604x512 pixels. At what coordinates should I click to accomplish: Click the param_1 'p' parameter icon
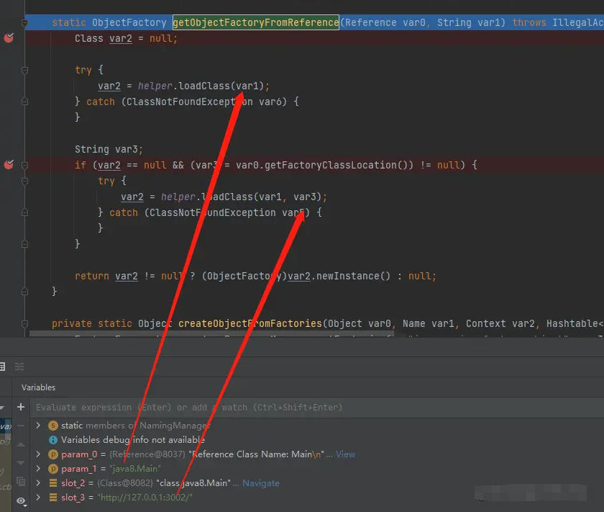[52, 469]
